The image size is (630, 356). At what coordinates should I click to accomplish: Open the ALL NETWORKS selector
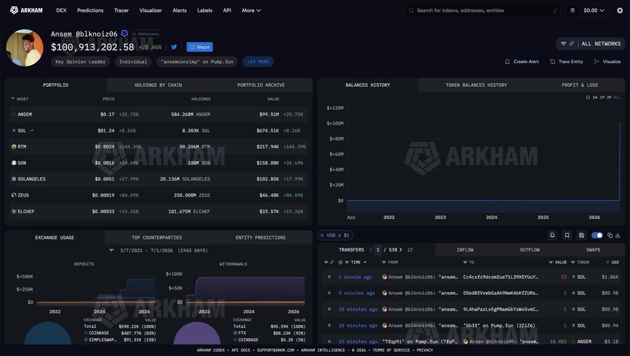(601, 43)
